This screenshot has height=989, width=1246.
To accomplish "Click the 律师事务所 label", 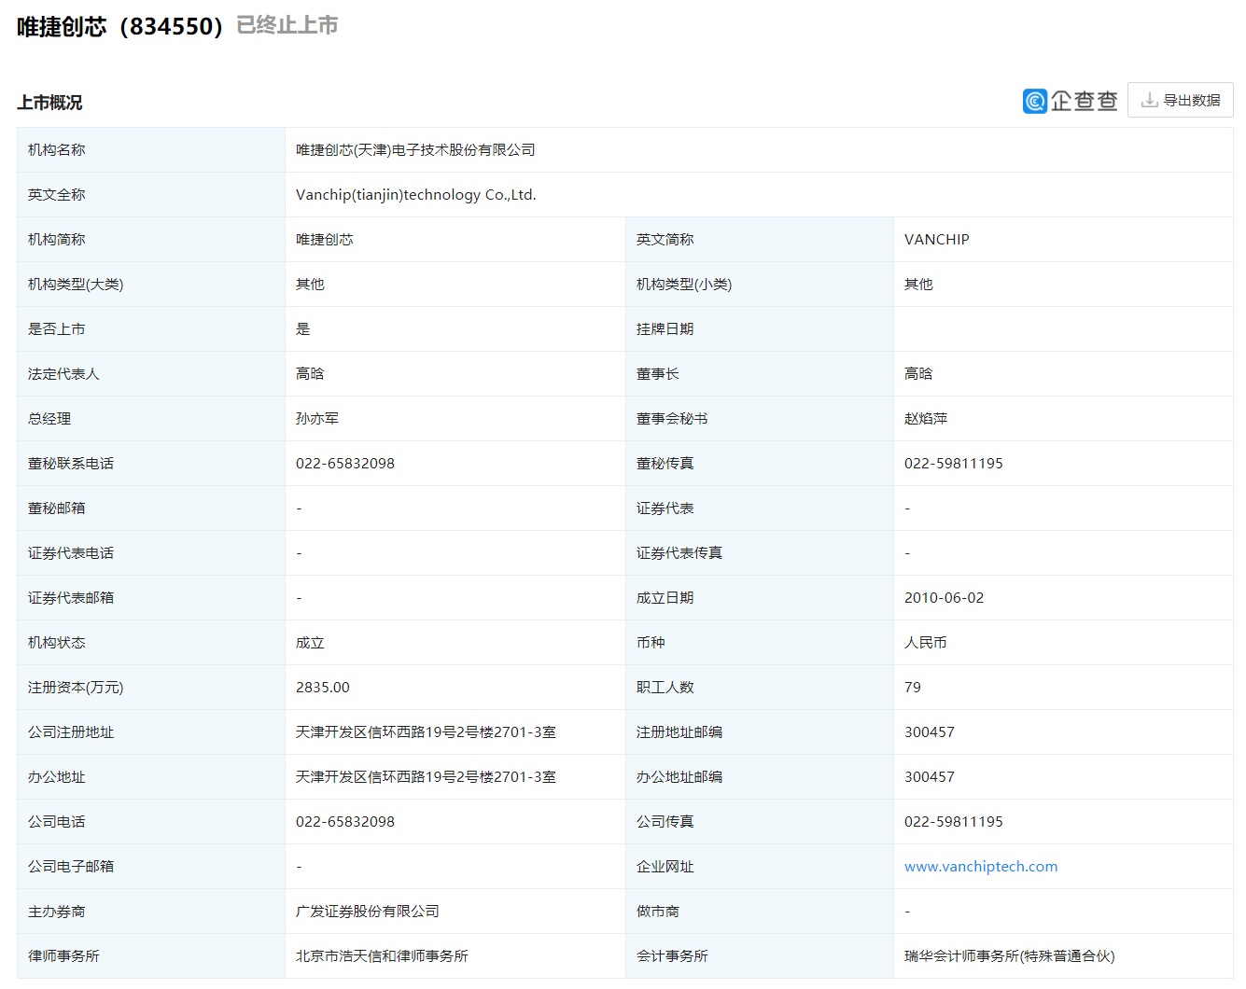I will (63, 956).
